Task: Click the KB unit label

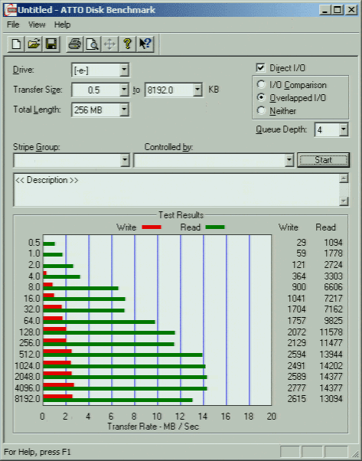Action: 214,90
